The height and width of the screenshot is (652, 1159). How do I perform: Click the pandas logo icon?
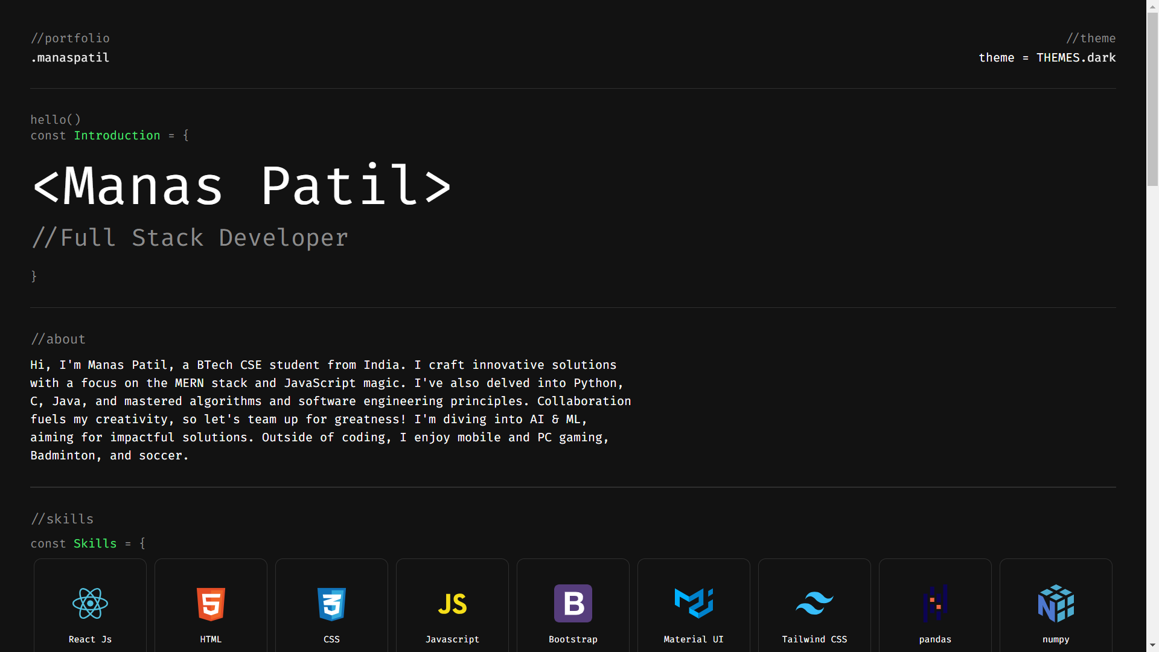click(935, 603)
